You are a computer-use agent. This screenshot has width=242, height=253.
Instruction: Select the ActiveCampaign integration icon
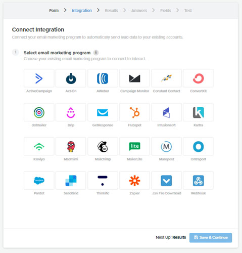tap(39, 78)
